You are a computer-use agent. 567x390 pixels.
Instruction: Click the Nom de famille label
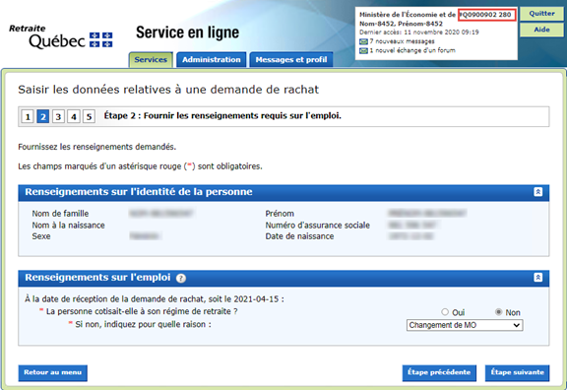tap(60, 214)
